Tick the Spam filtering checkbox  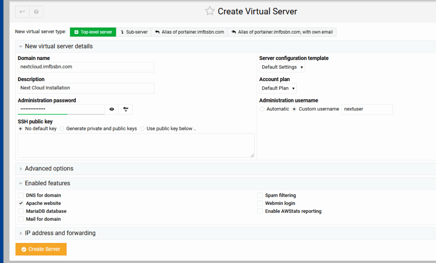coord(260,195)
